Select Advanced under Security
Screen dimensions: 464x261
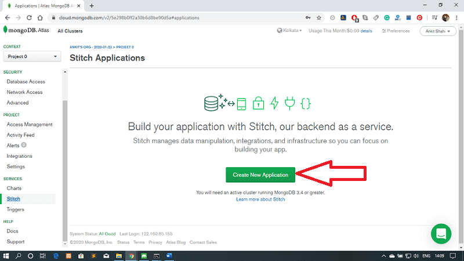(17, 103)
